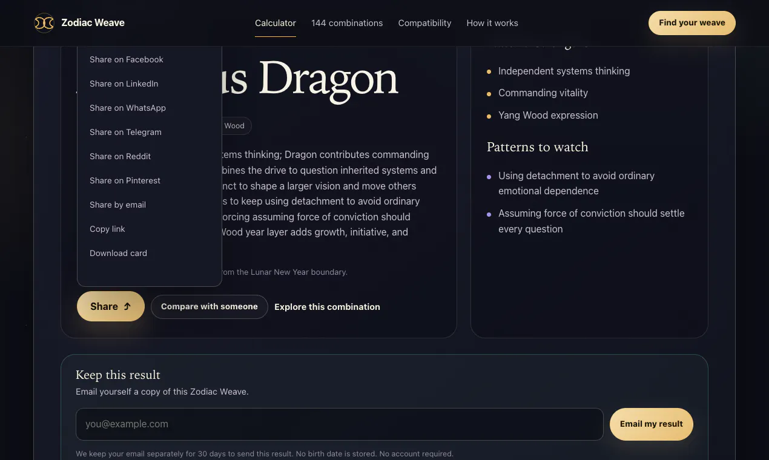Click the Email my result button
The height and width of the screenshot is (460, 769).
652,424
